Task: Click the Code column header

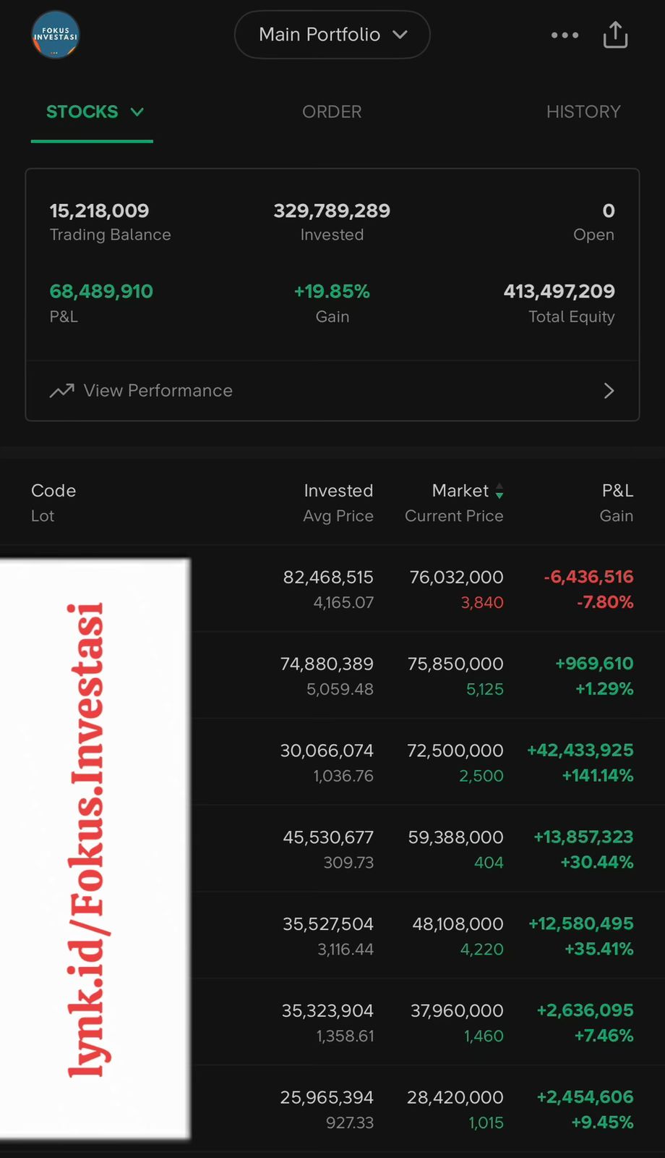Action: coord(53,491)
